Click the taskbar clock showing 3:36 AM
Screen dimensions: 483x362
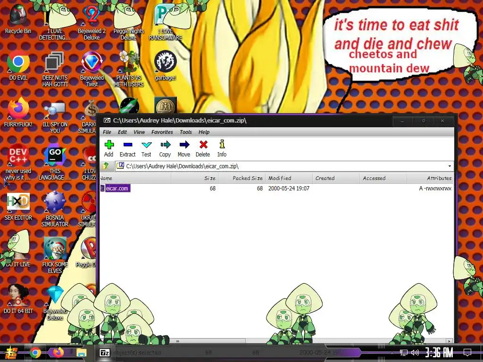coord(440,353)
